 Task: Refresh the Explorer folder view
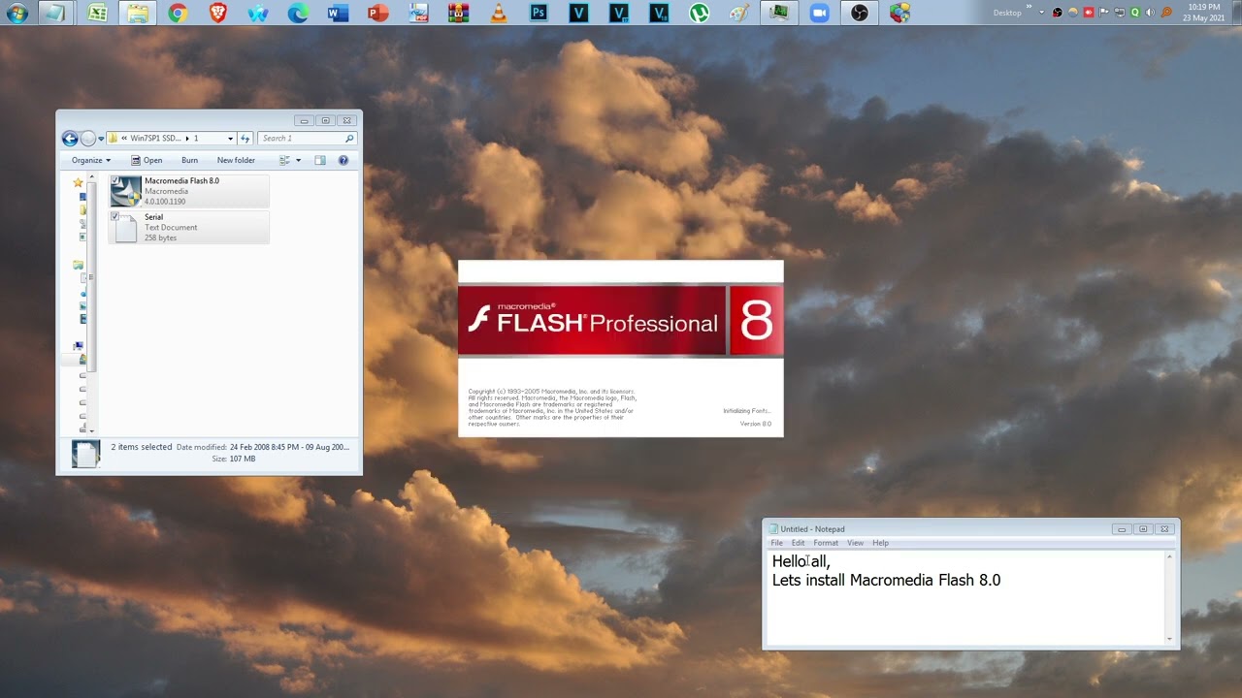[245, 139]
